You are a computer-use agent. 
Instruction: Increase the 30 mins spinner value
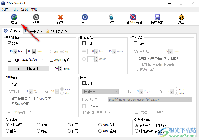60,67
